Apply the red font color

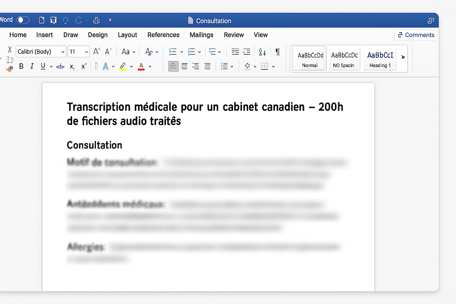pyautogui.click(x=141, y=66)
